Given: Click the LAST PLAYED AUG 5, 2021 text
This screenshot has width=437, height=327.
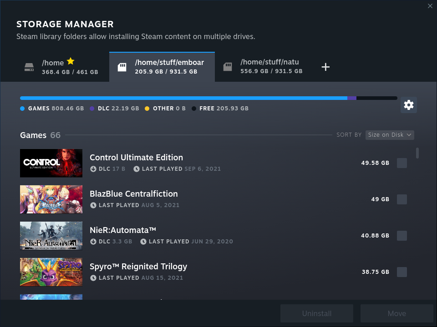Looking at the screenshot, I should pyautogui.click(x=139, y=205).
